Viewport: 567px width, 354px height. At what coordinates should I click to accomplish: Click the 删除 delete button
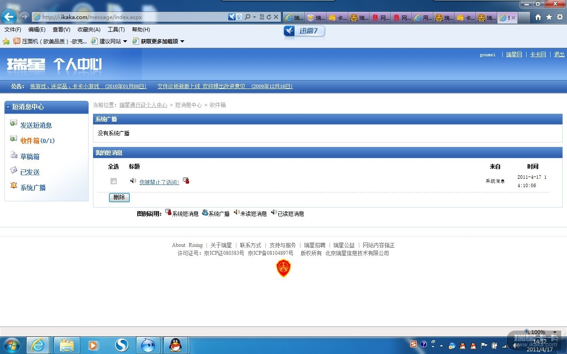(x=119, y=197)
